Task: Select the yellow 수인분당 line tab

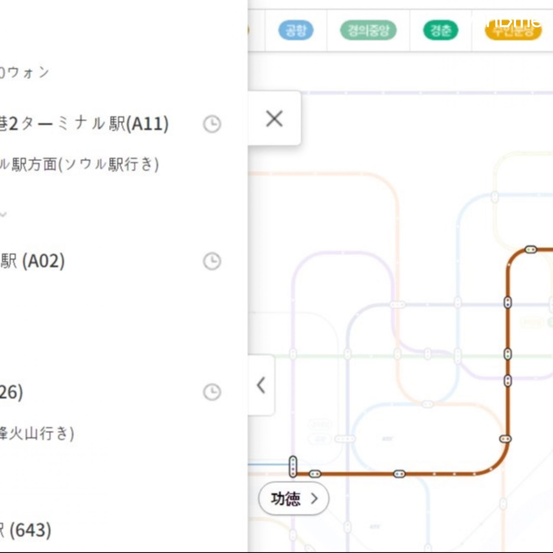Action: tap(513, 31)
